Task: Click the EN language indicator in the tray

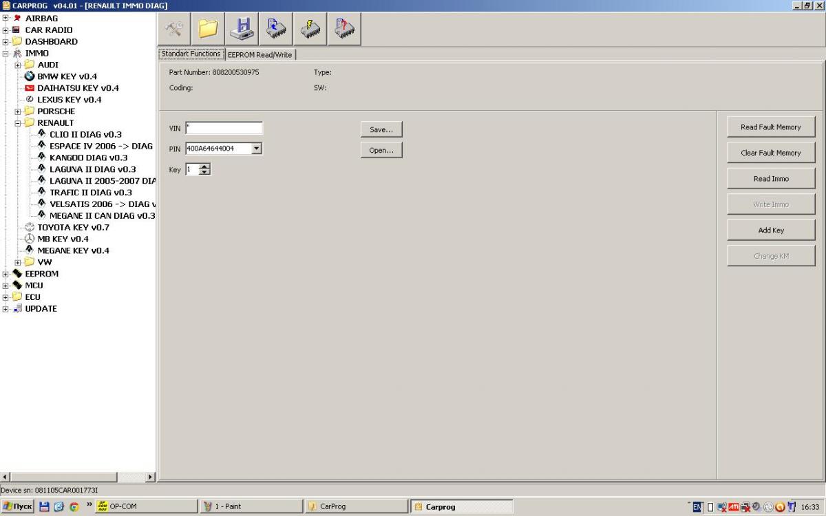Action: (x=697, y=507)
